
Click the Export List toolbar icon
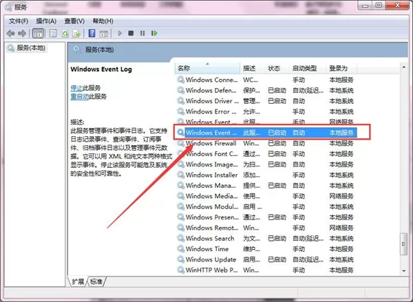click(x=76, y=34)
